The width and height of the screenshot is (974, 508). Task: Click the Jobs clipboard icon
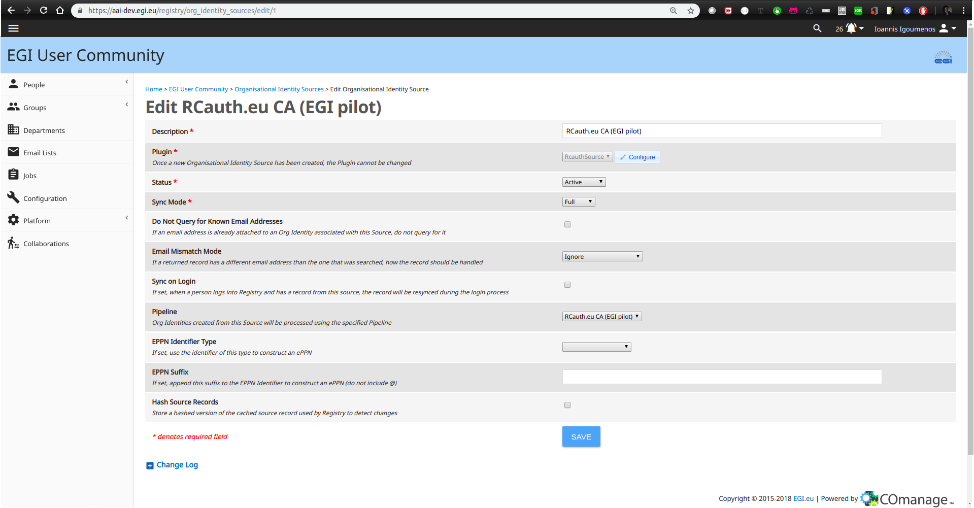(14, 175)
